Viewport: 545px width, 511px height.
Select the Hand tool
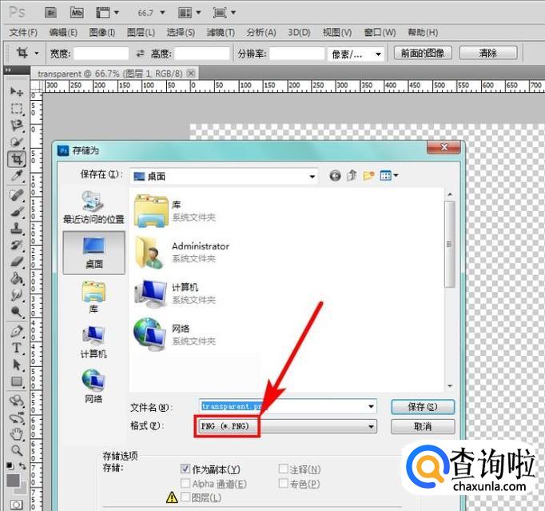pyautogui.click(x=16, y=434)
